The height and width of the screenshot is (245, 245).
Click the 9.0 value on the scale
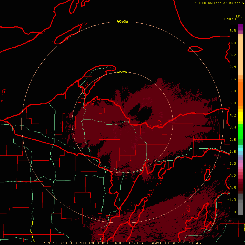tap(233, 43)
